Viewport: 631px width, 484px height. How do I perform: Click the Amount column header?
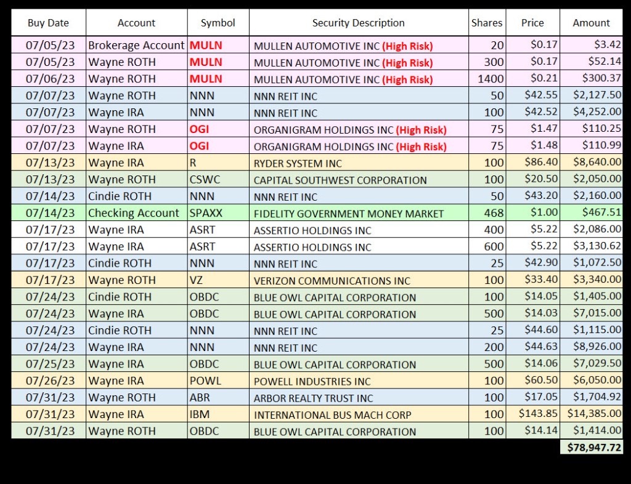coord(591,23)
